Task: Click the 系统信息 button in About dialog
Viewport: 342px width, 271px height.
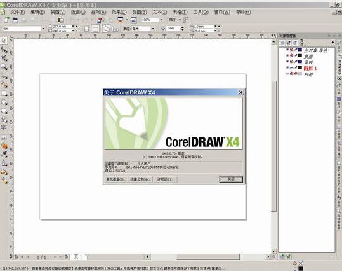Action: [x=115, y=179]
